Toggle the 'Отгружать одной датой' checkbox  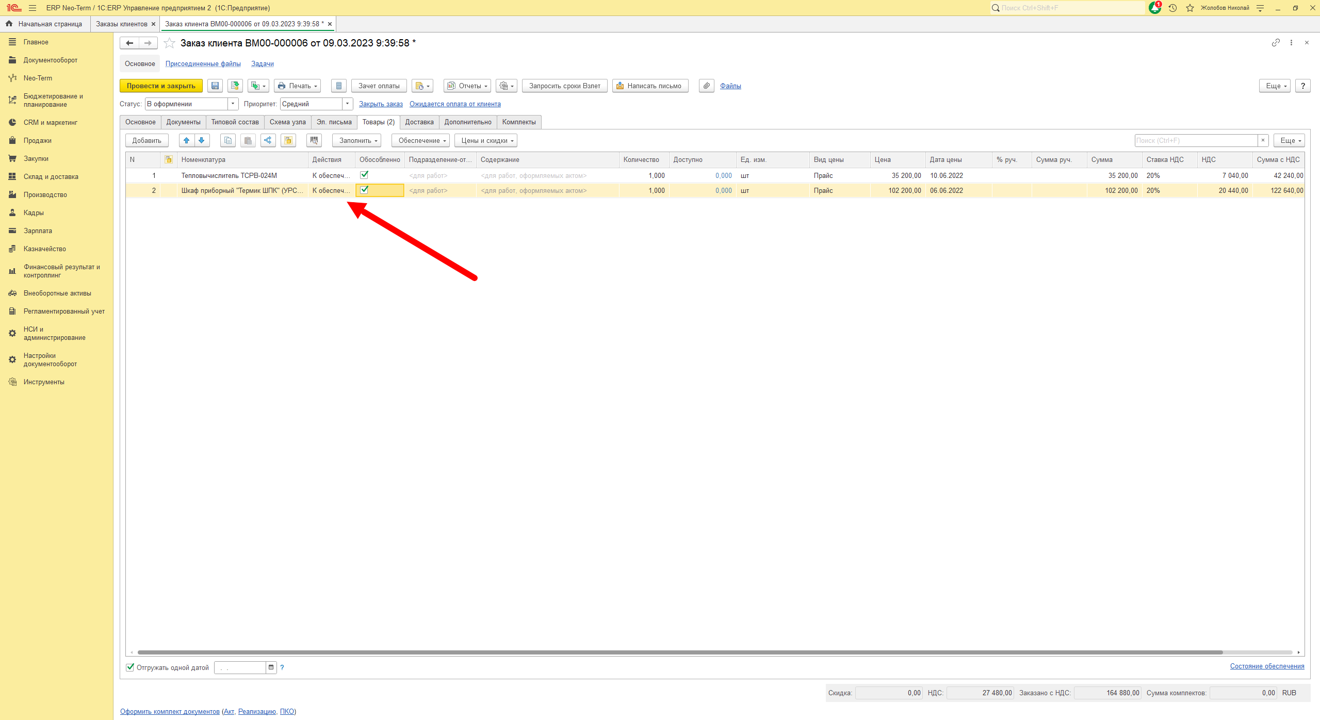pos(130,667)
